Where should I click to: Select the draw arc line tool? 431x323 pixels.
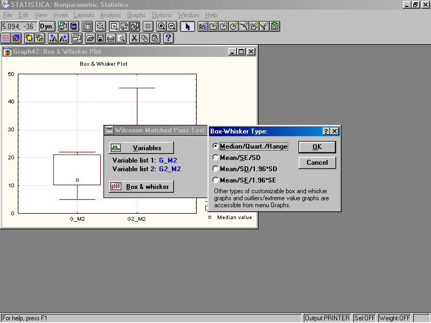(244, 26)
